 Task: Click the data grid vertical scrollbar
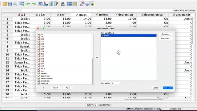193,30
